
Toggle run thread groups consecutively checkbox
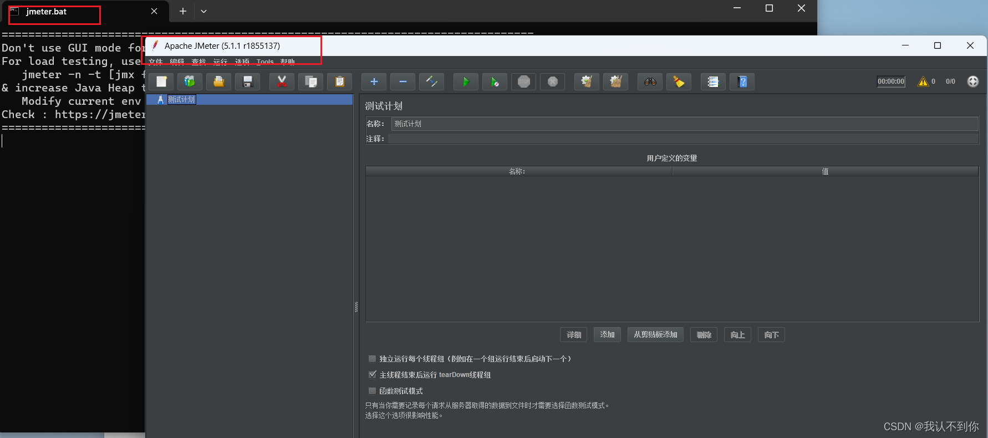(x=373, y=359)
